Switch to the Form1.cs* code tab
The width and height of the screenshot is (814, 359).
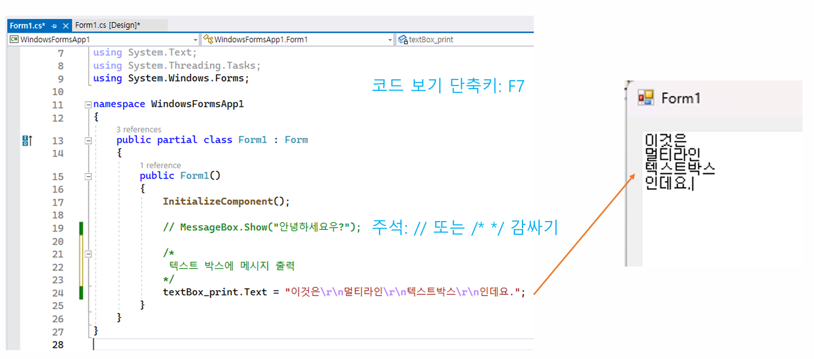(27, 26)
